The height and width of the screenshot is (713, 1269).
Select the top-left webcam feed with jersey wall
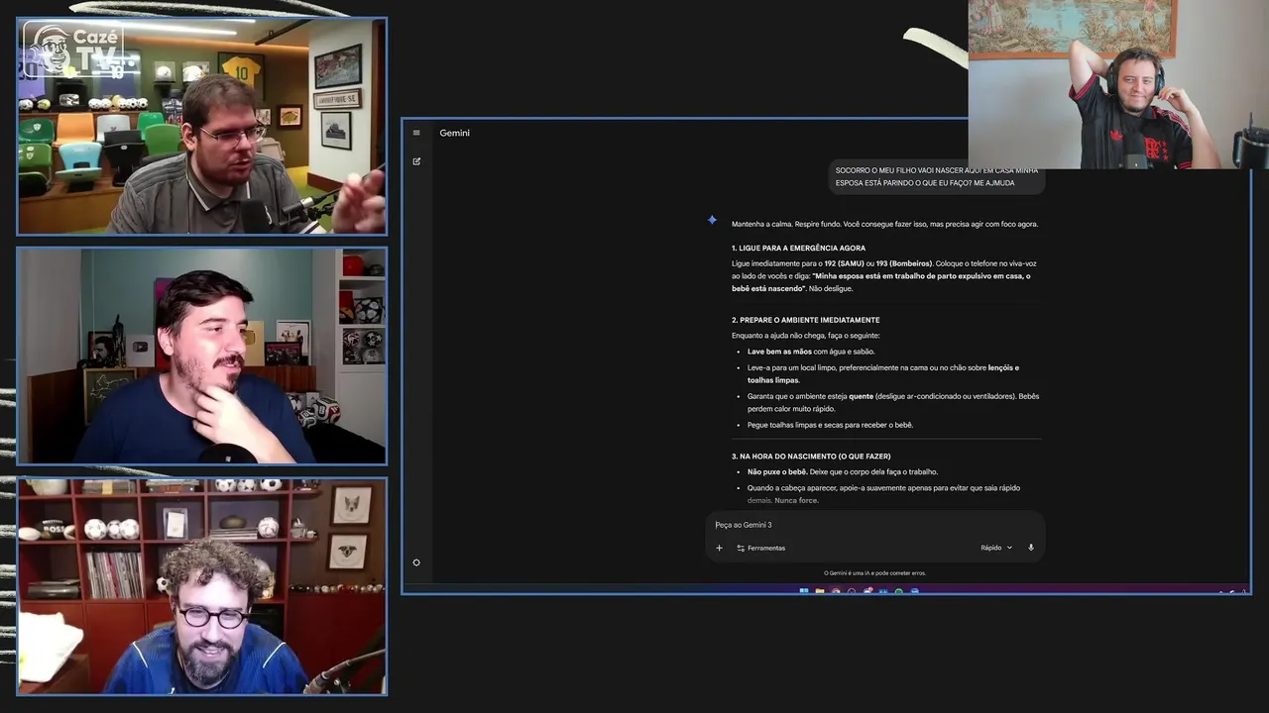point(202,126)
